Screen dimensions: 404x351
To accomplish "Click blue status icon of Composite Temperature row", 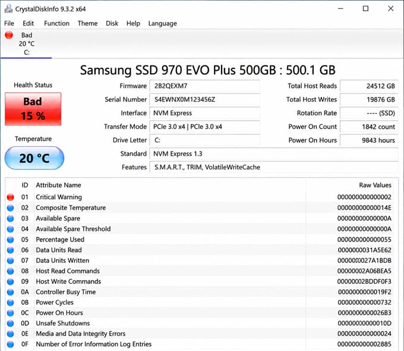I will coord(10,208).
